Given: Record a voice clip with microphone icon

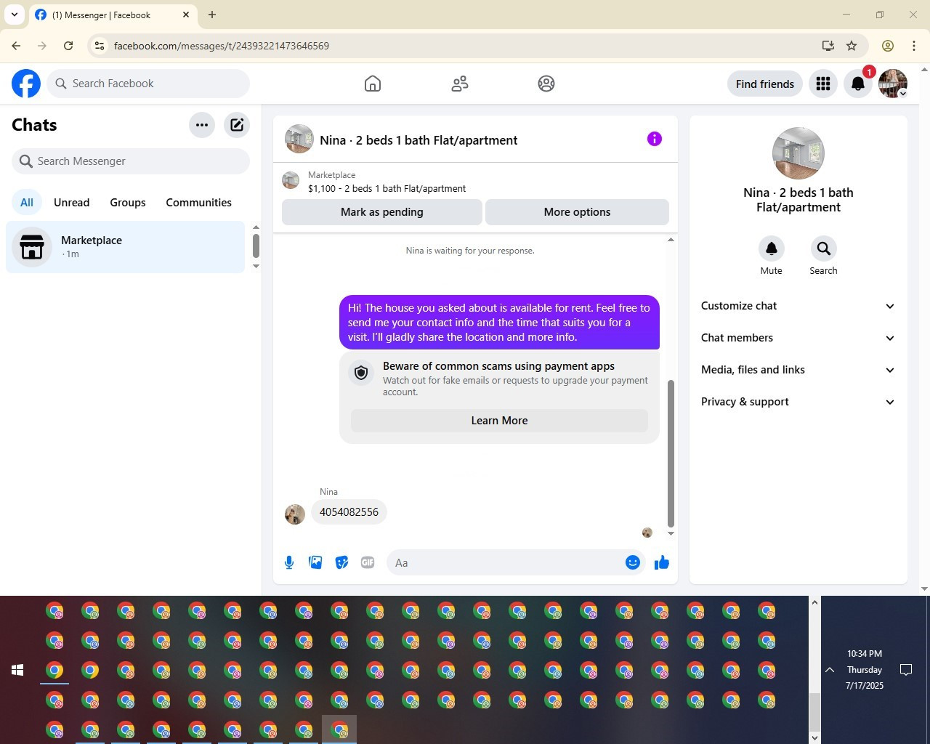Looking at the screenshot, I should click(x=289, y=562).
